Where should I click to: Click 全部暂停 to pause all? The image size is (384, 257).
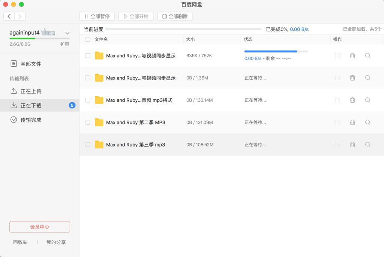pos(97,16)
